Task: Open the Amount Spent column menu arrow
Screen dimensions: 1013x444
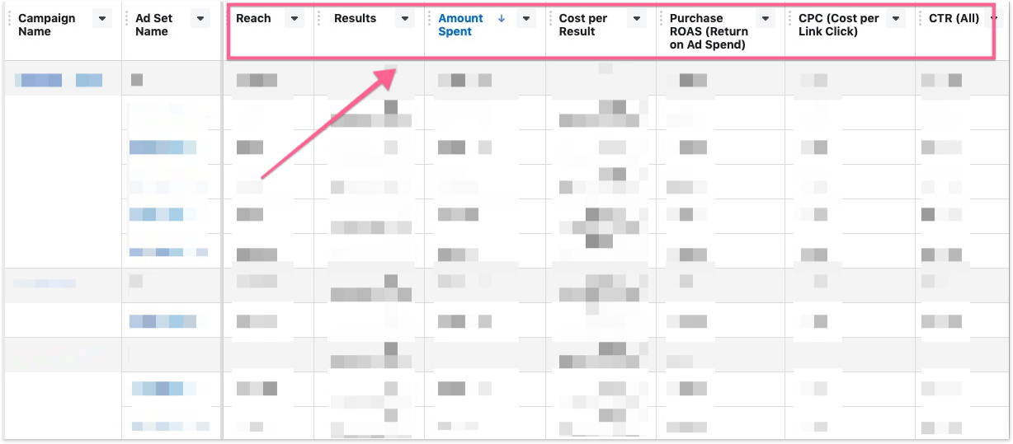Action: point(526,19)
